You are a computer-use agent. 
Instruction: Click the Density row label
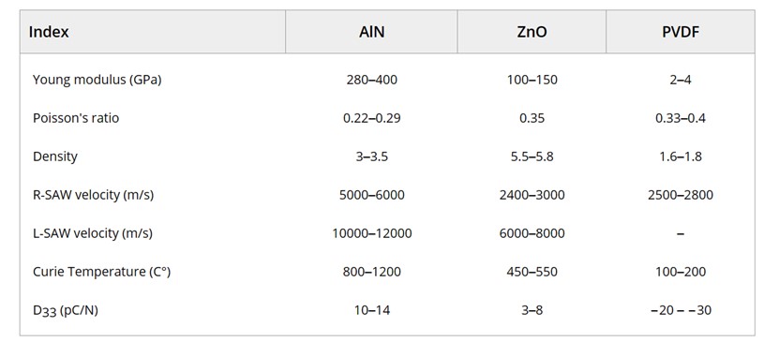coord(55,156)
